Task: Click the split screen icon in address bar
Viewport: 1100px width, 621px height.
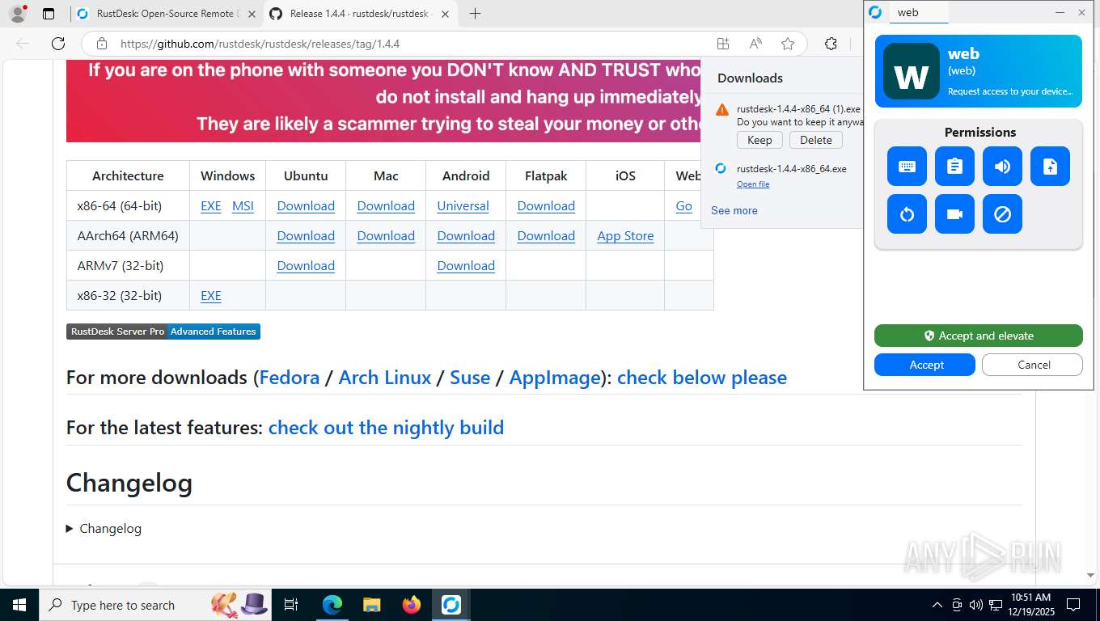Action: coord(723,44)
